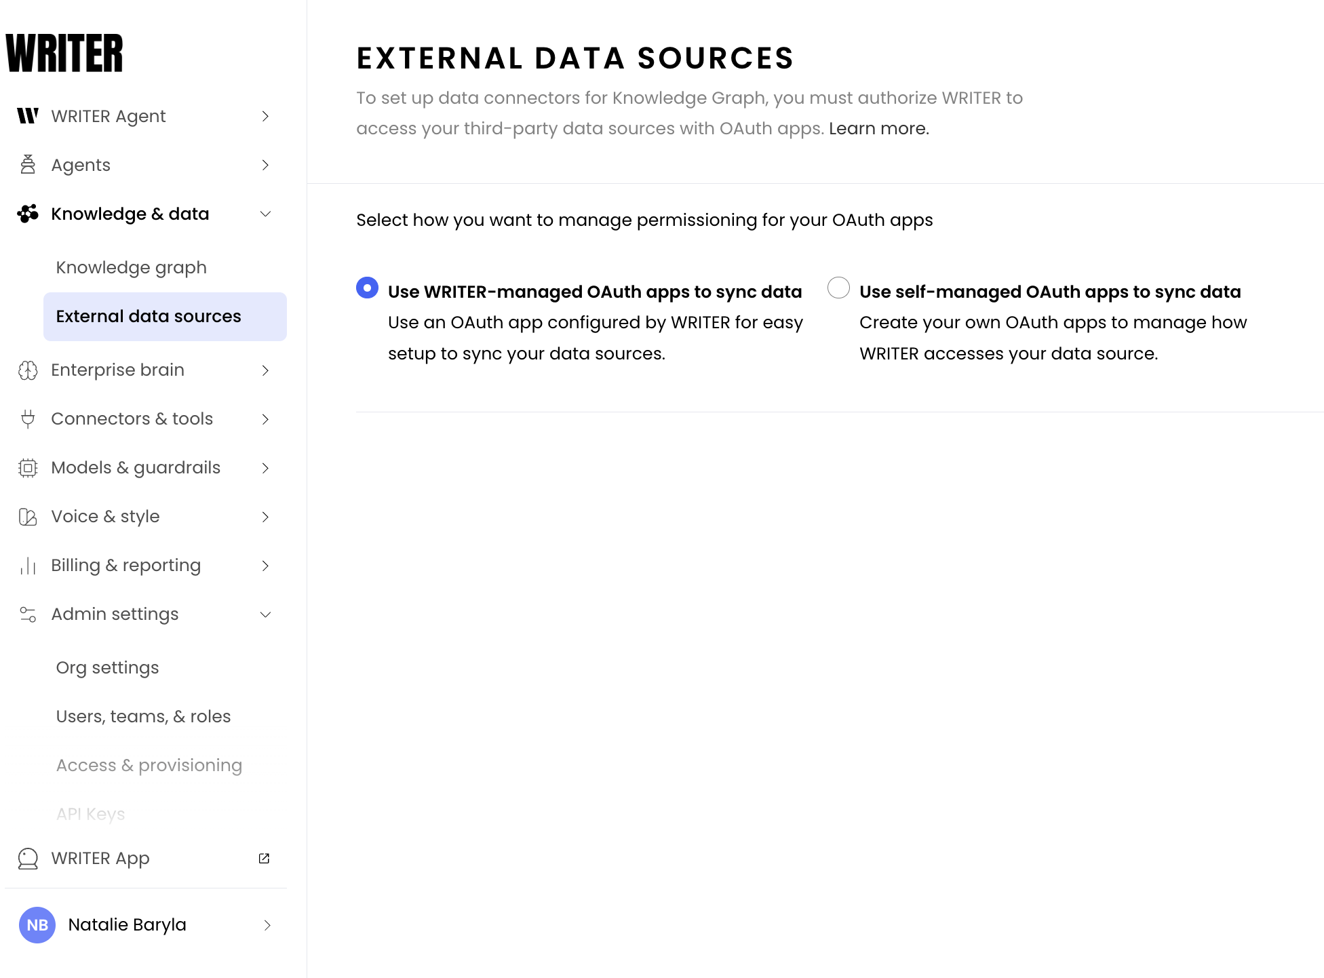Select WRITER-managed OAuth apps radio button

click(367, 288)
